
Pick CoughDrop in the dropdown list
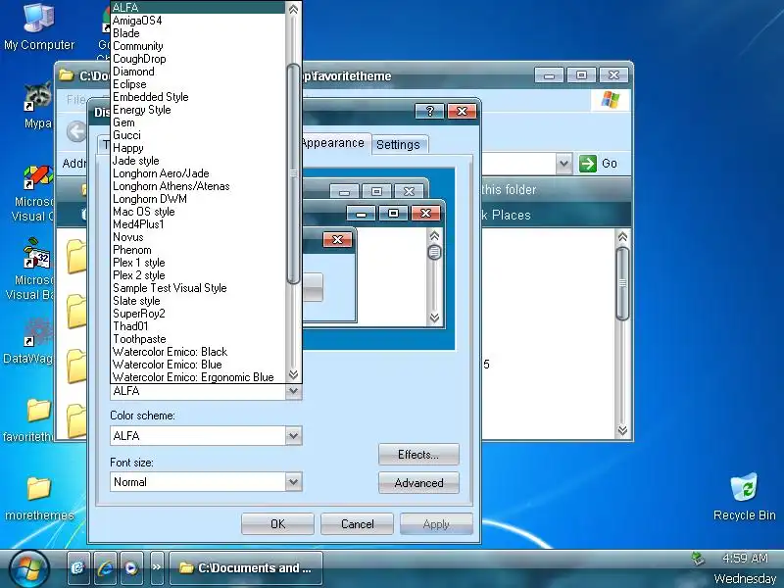[x=198, y=59]
